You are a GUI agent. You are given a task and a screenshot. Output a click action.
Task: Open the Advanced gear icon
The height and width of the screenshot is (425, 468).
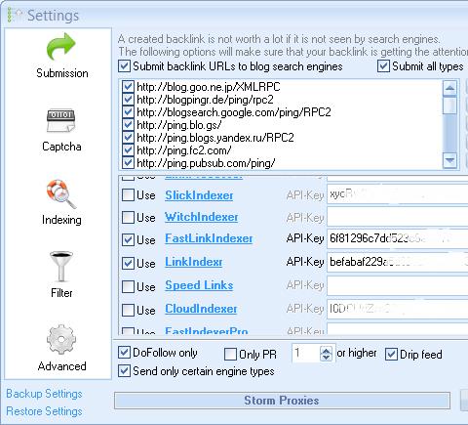point(61,339)
